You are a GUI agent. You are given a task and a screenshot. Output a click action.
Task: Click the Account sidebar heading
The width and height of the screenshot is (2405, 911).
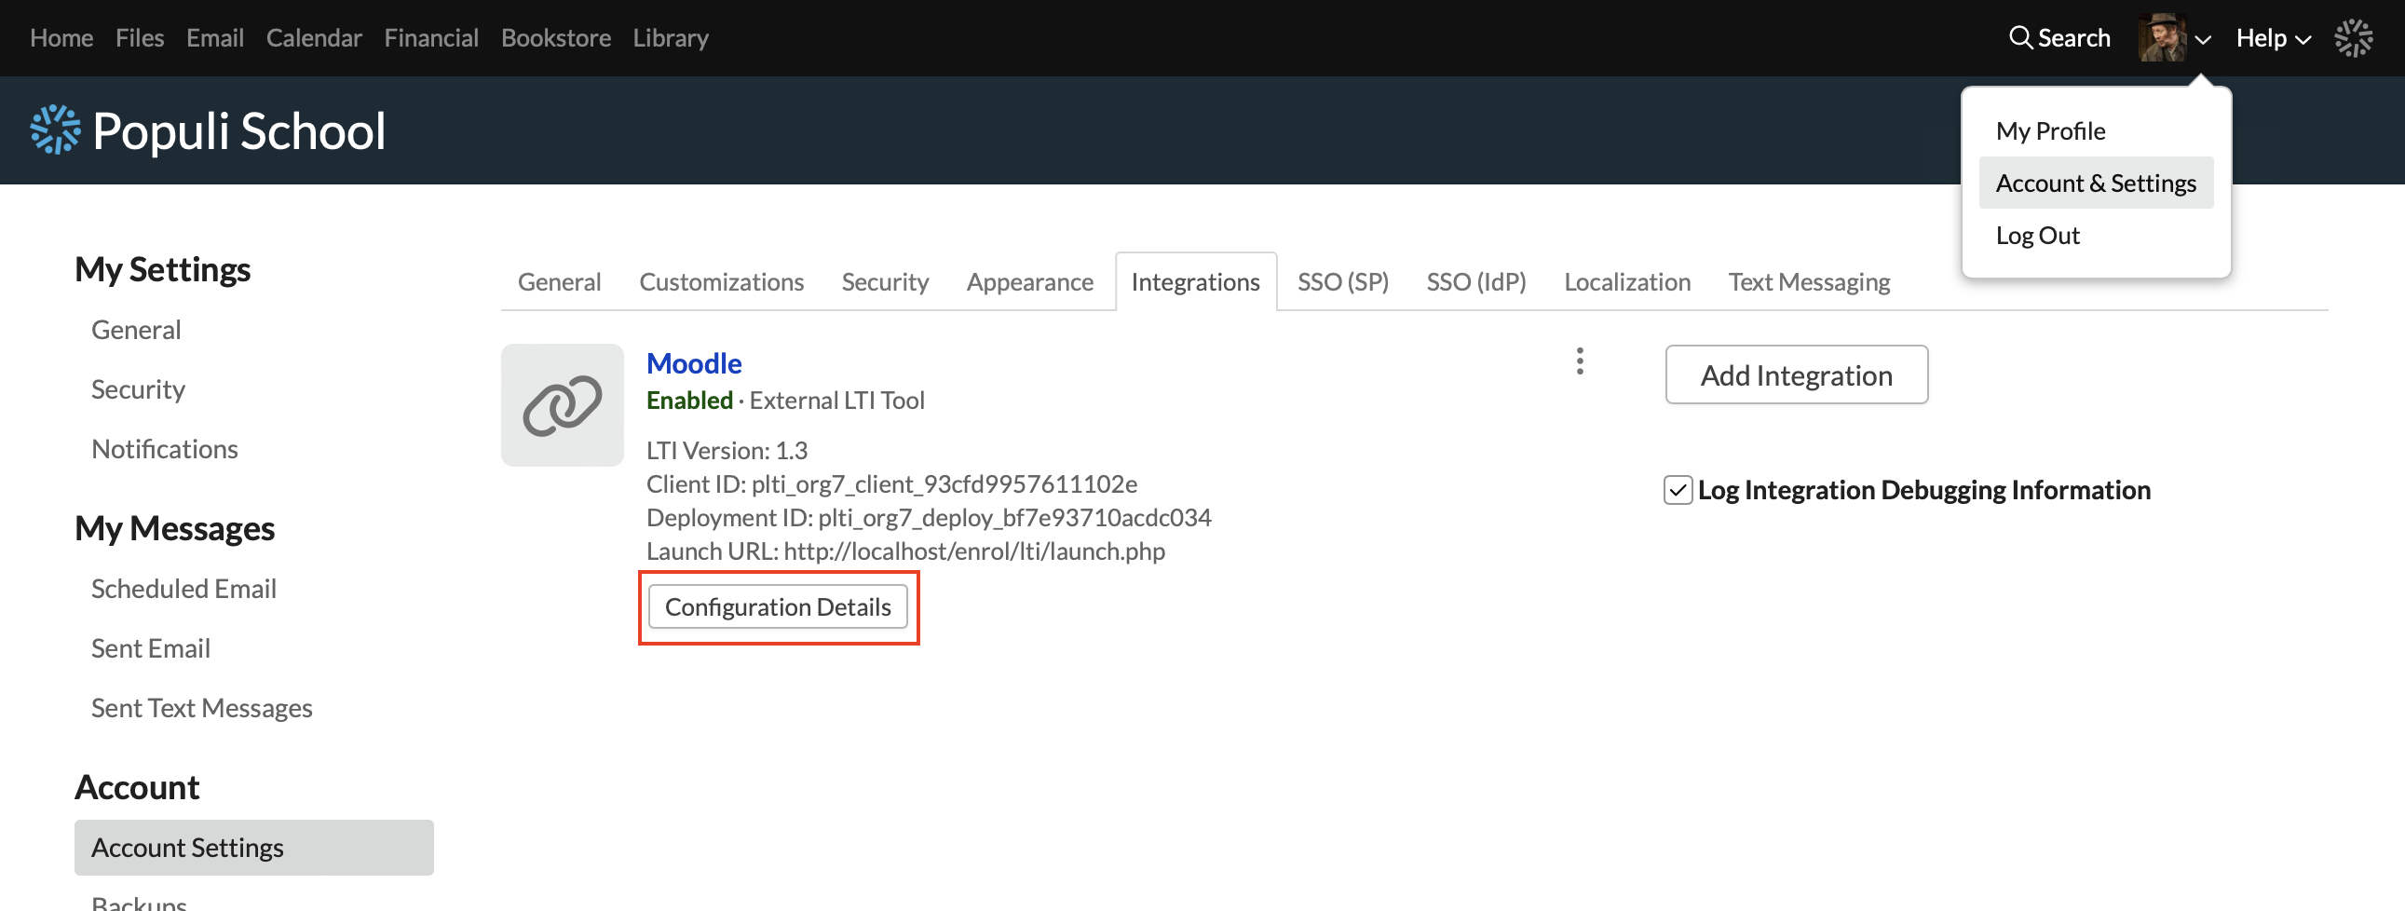[x=137, y=788]
